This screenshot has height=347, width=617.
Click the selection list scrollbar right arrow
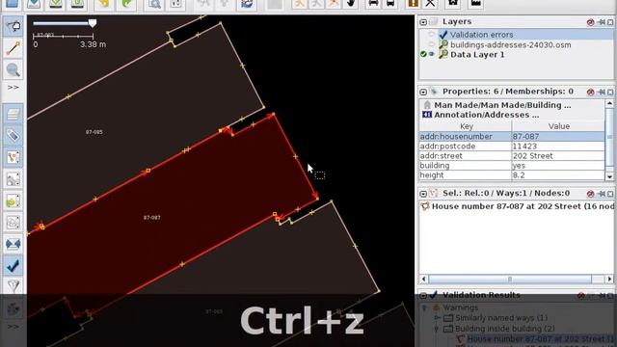(x=609, y=279)
